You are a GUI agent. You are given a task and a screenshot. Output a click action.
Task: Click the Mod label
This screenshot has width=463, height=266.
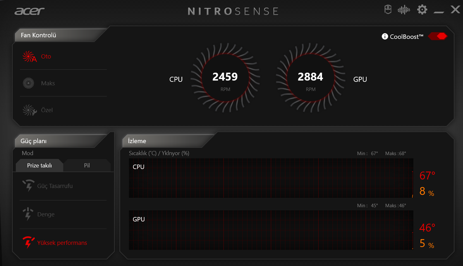27,153
